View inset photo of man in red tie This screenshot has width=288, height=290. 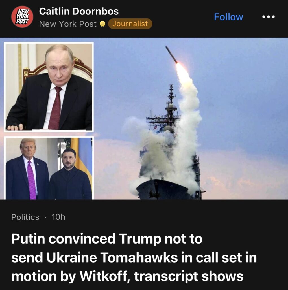point(49,87)
